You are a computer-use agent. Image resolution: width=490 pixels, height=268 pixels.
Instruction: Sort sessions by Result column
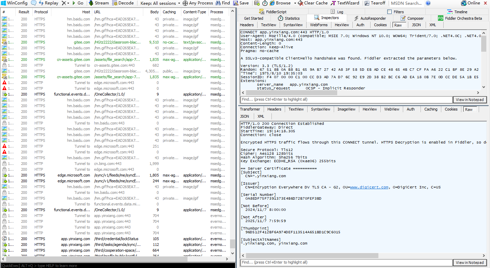[24, 12]
